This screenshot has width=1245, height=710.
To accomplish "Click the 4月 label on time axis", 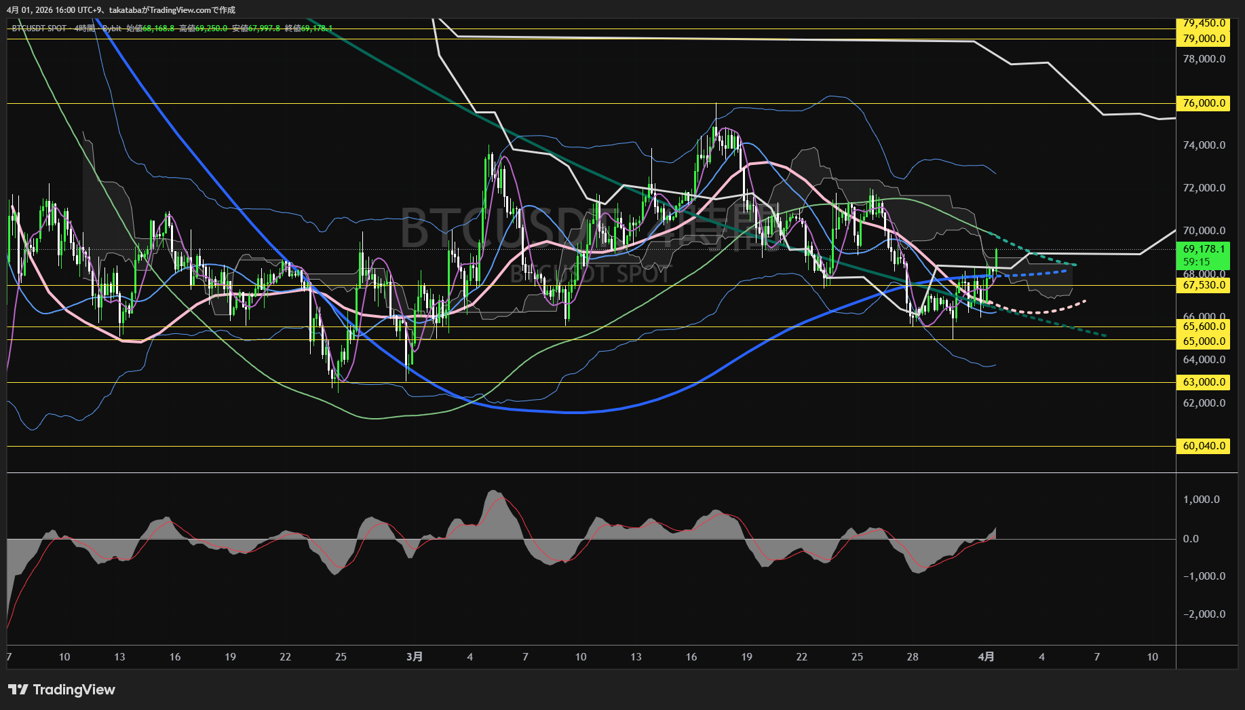I will (x=987, y=656).
